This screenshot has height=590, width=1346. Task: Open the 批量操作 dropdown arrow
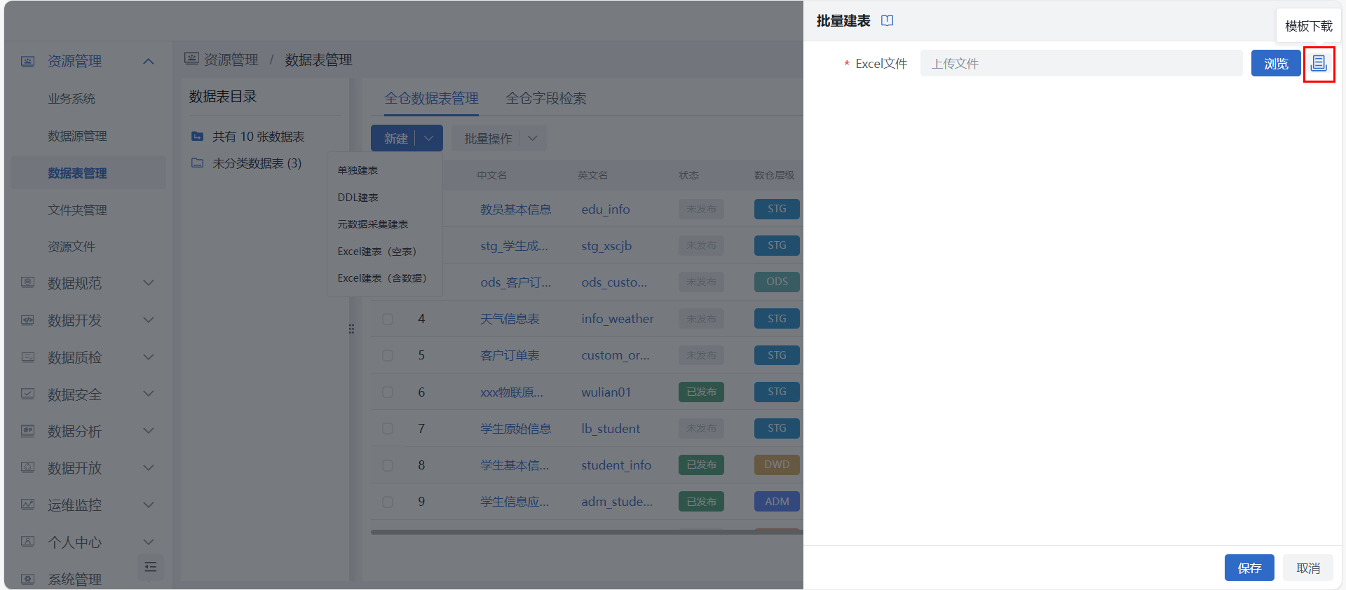click(x=533, y=139)
